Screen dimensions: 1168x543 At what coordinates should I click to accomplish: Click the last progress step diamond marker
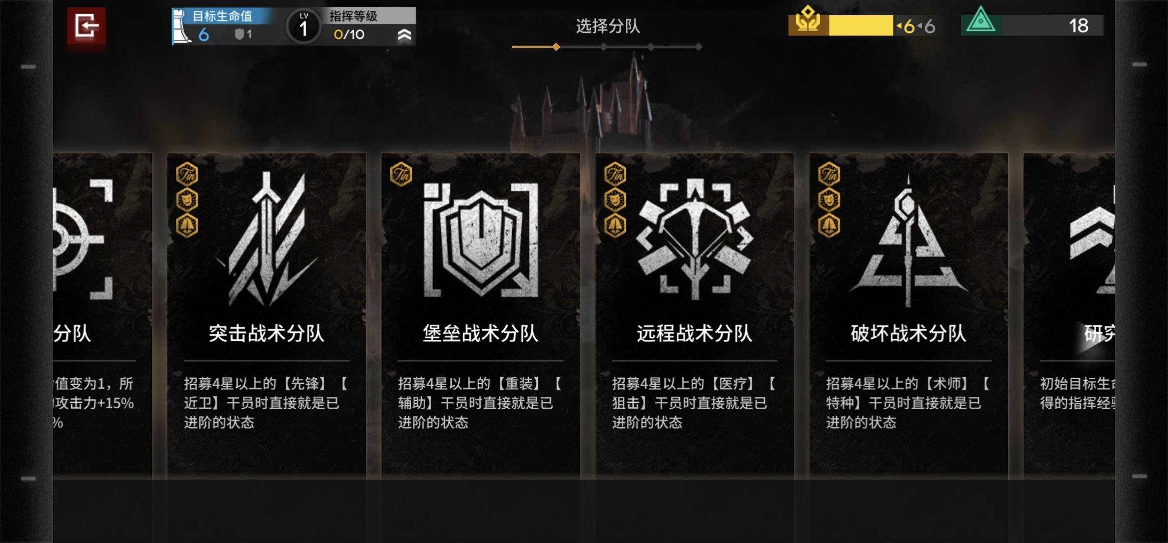699,47
